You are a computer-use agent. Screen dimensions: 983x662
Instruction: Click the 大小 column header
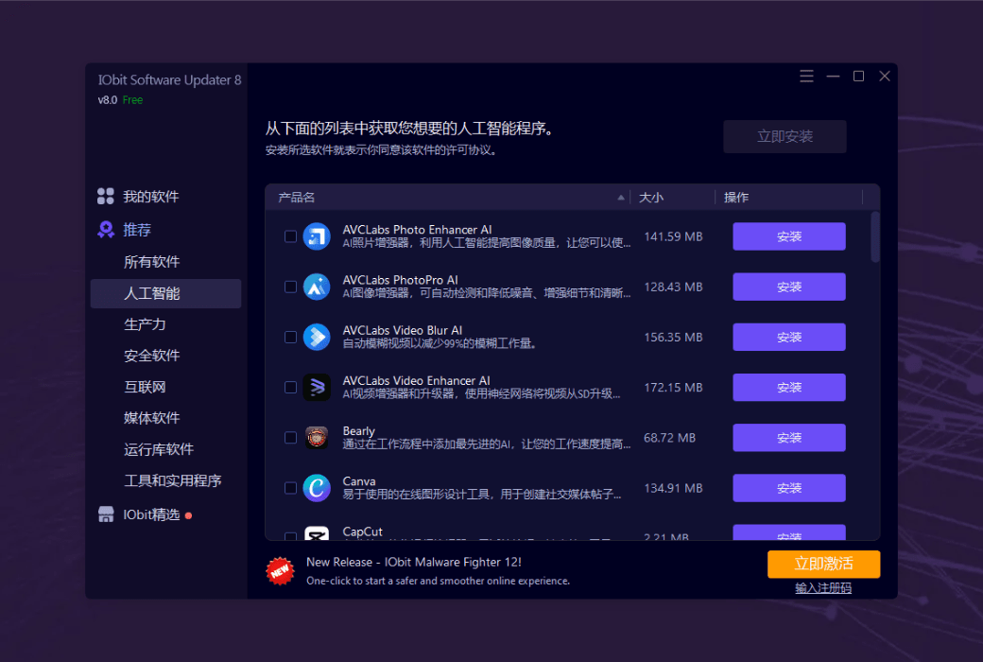click(650, 197)
